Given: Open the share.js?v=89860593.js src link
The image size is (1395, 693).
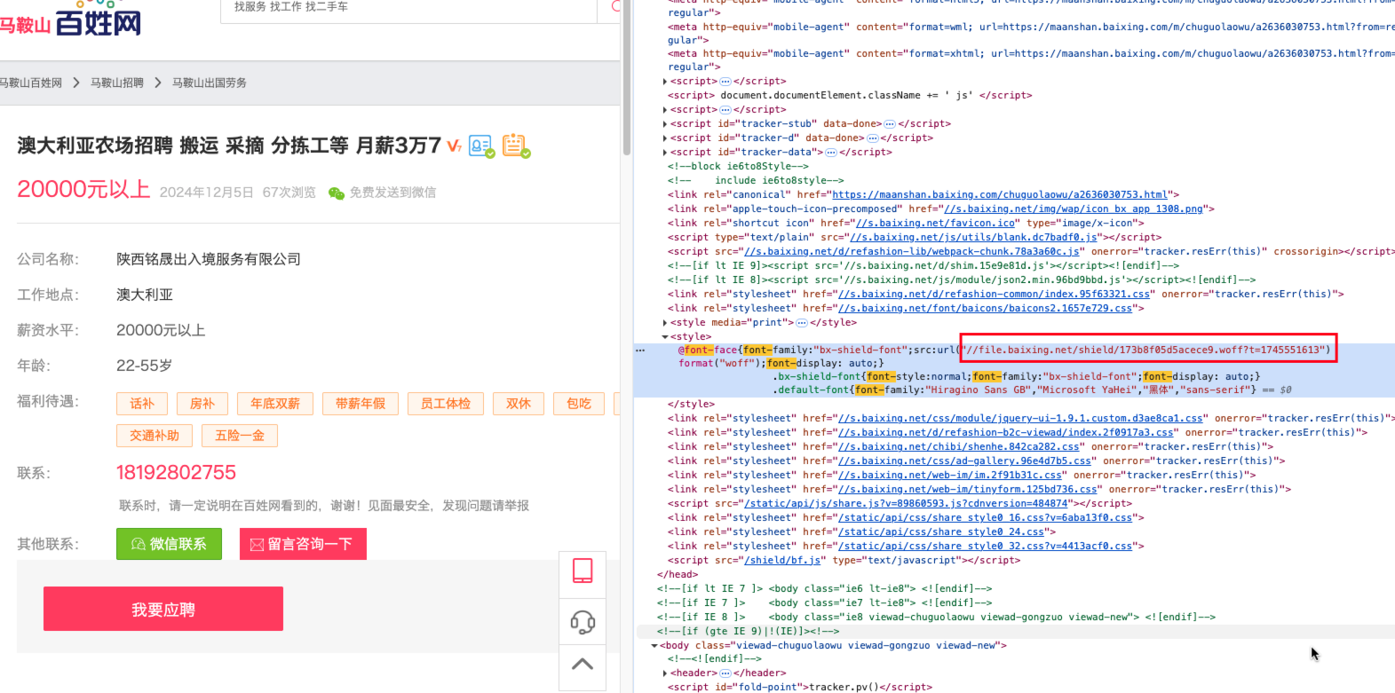Looking at the screenshot, I should pyautogui.click(x=906, y=504).
